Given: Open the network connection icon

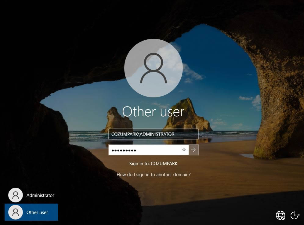Looking at the screenshot, I should (x=280, y=215).
